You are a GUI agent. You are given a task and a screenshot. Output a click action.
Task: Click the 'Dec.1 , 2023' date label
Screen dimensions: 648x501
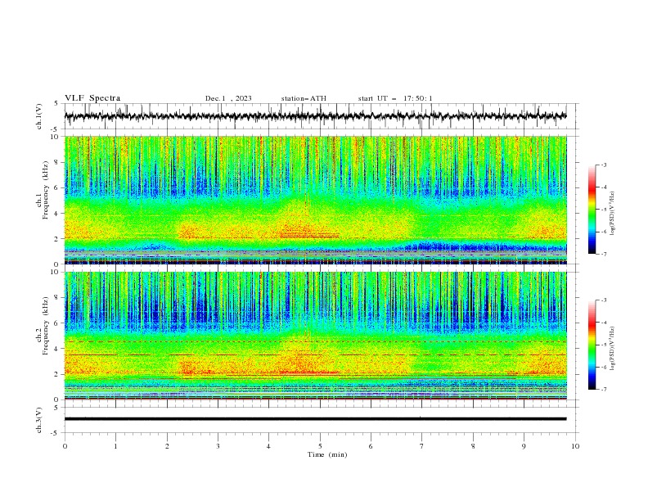click(x=228, y=98)
